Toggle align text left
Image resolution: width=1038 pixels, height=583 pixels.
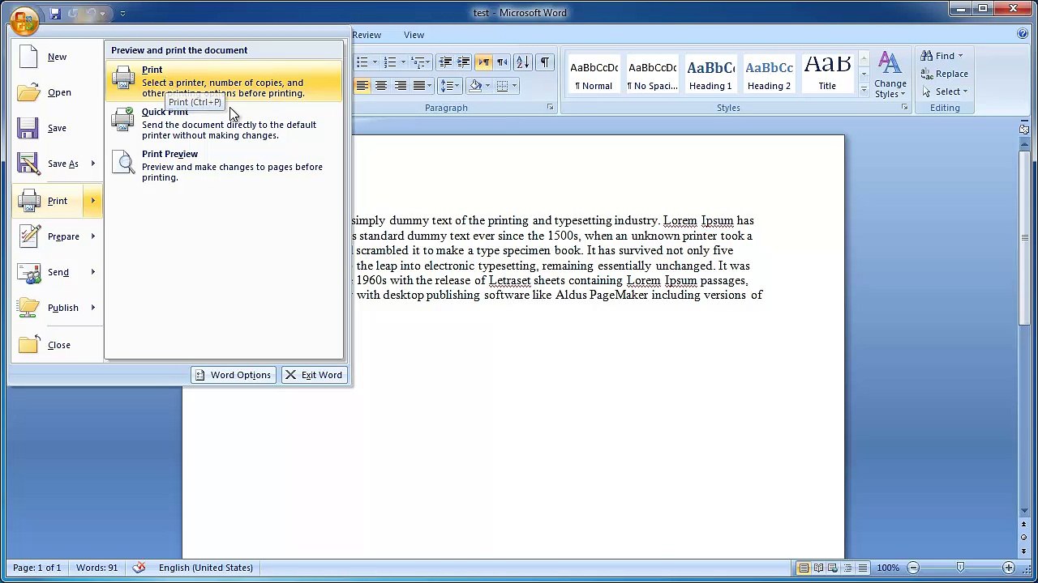tap(362, 86)
